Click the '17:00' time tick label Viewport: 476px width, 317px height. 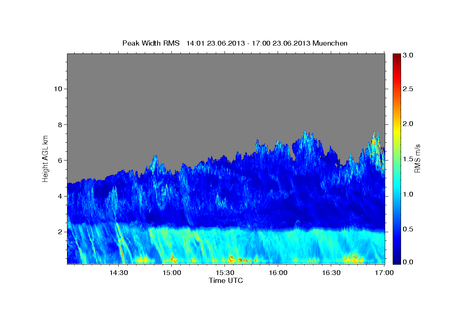pos(385,273)
